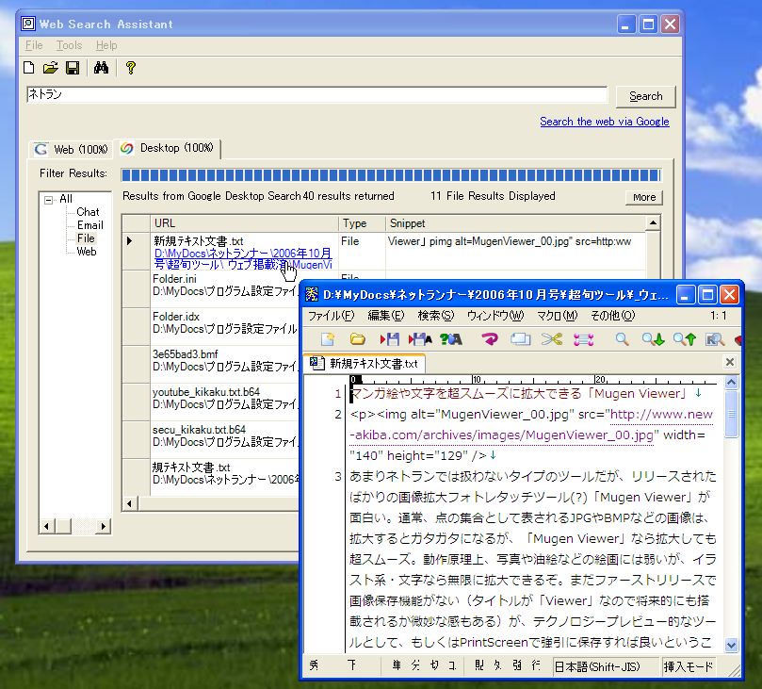Click the yellow open folder icon in the editor
Viewport: 762px width, 689px height.
[358, 339]
